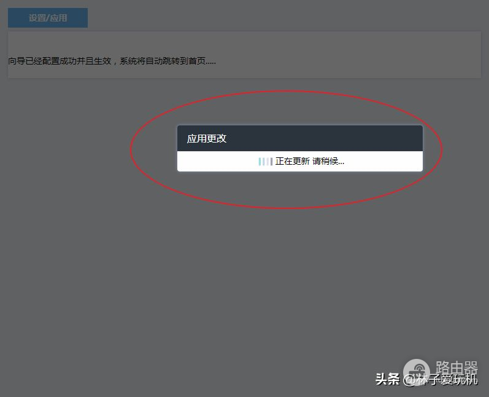This screenshot has width=489, height=397.
Task: Click the @林子爱玩机 author watermark
Action: [440, 380]
